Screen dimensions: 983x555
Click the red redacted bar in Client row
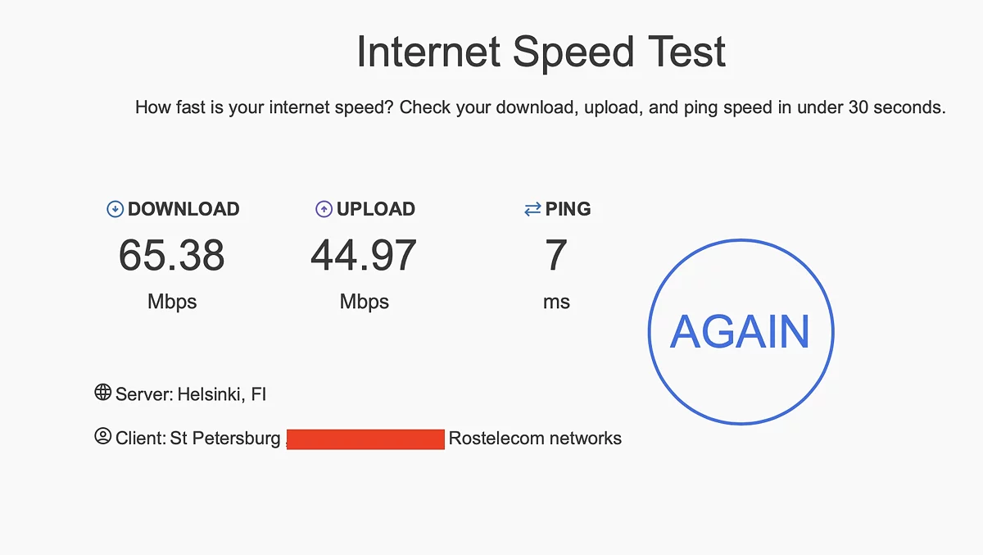pyautogui.click(x=365, y=439)
